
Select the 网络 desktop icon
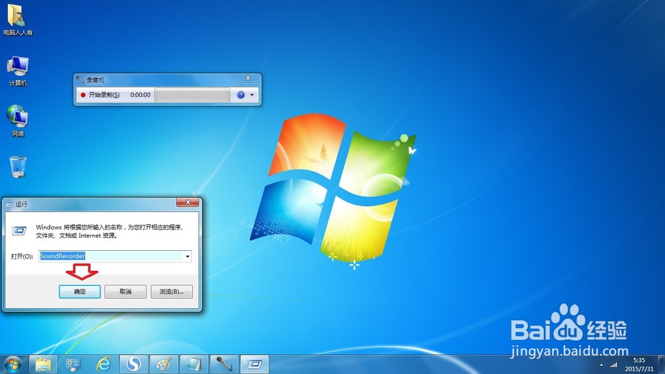[18, 121]
